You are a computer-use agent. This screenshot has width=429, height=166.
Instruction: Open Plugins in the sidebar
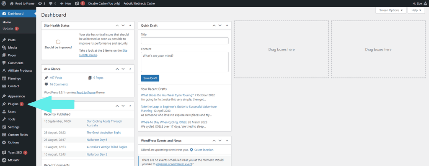[13, 104]
